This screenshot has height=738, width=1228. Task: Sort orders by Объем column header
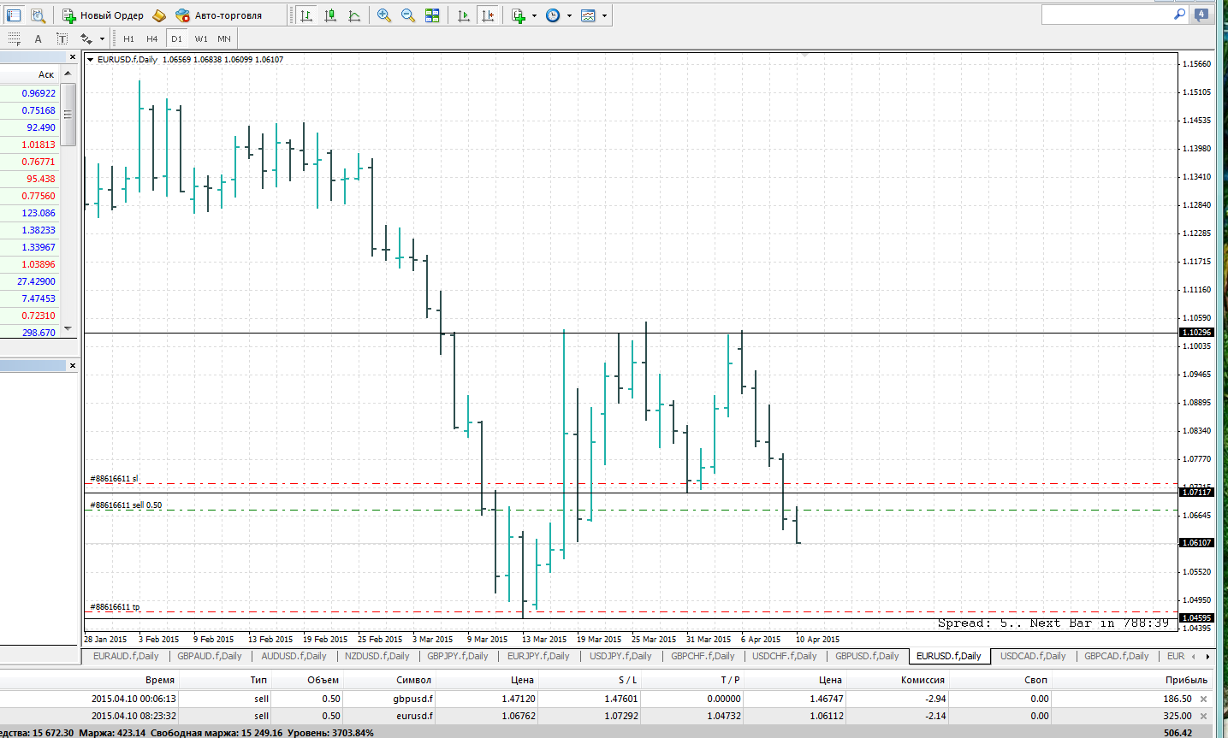(x=323, y=680)
